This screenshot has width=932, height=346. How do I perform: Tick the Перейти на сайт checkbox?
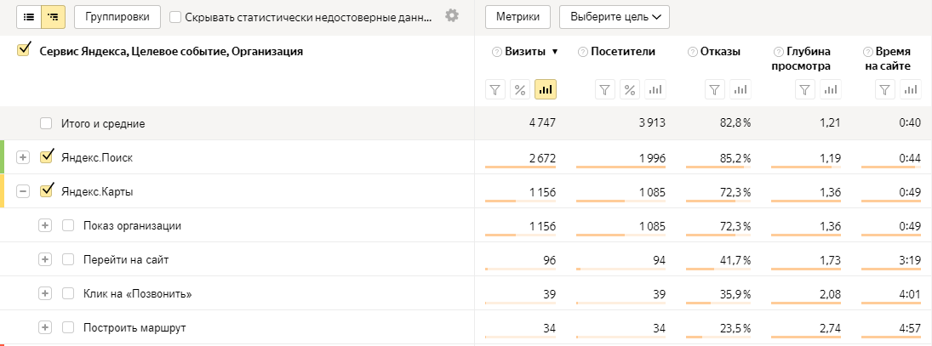[x=68, y=259]
